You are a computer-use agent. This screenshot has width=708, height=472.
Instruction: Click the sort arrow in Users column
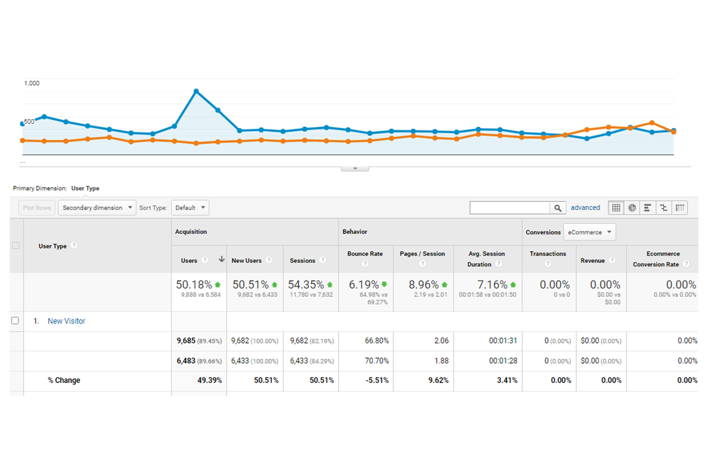point(222,260)
